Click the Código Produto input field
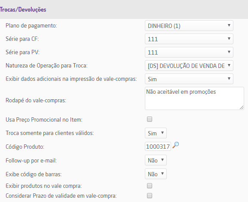Image resolution: width=248 pixels, height=202 pixels. coord(158,147)
